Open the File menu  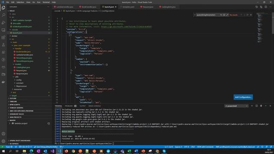(7, 2)
